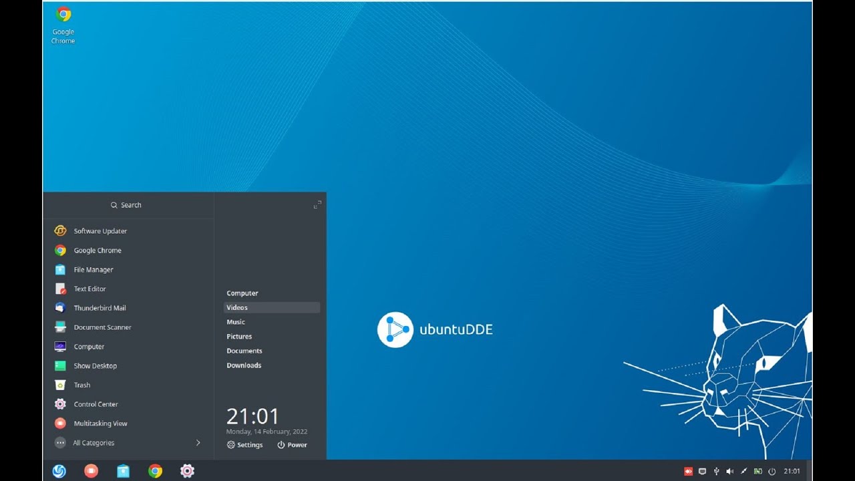Click the Settings button in launcher
Image resolution: width=855 pixels, height=481 pixels.
tap(244, 445)
